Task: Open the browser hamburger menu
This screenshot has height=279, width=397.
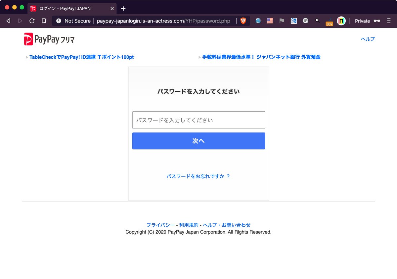Action: (x=389, y=21)
